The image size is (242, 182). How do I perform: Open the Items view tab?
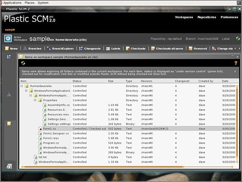coord(11,49)
